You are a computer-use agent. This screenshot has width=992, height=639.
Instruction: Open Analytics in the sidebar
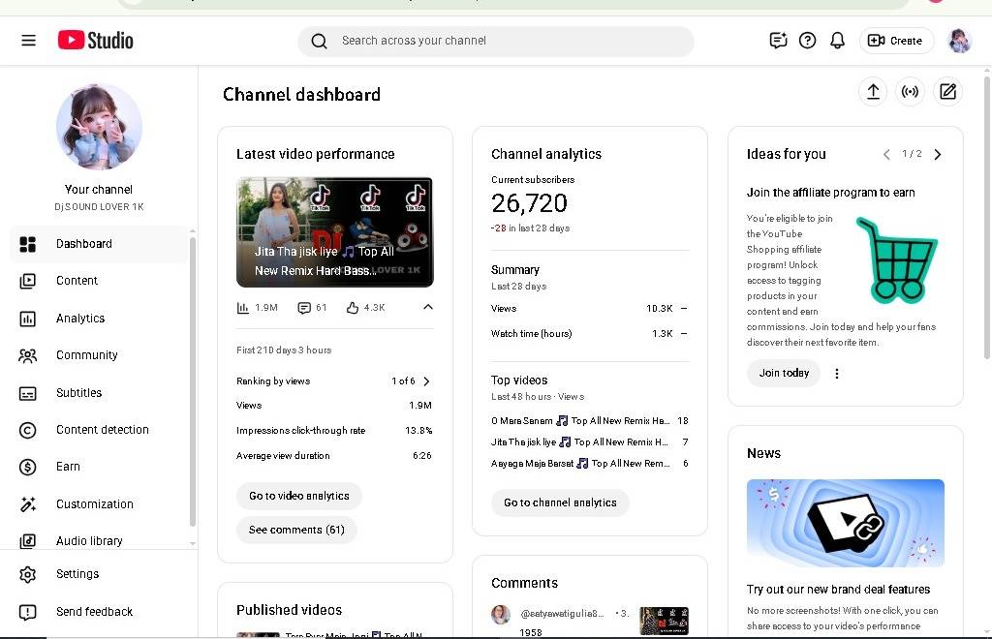pyautogui.click(x=80, y=319)
